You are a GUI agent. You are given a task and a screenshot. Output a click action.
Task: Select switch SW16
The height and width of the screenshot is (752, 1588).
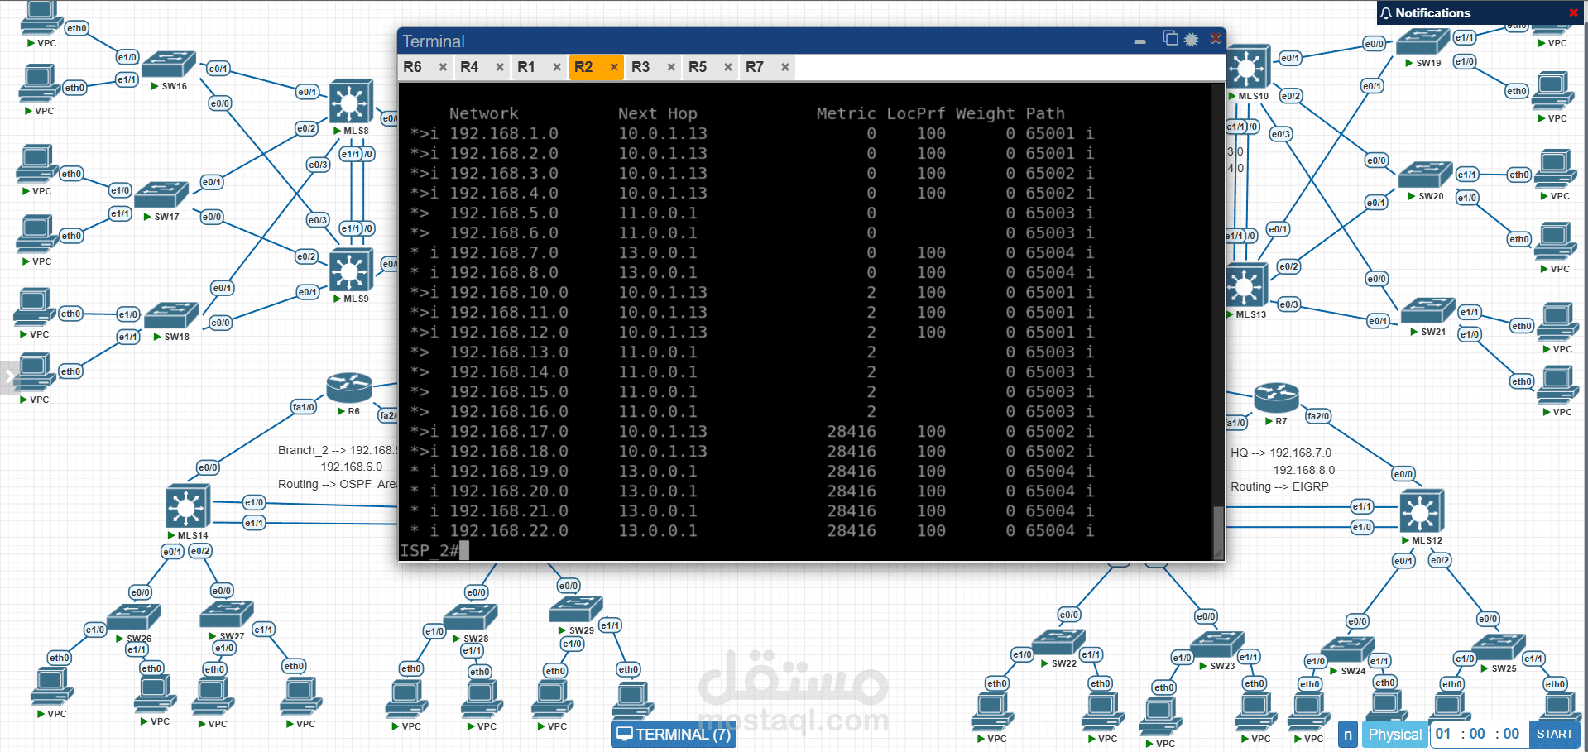click(x=168, y=65)
